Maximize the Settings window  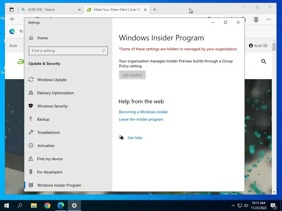(x=225, y=22)
